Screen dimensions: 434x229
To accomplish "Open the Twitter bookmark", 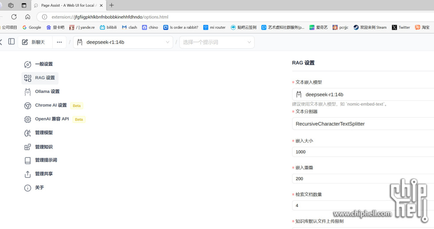I will tap(401, 27).
